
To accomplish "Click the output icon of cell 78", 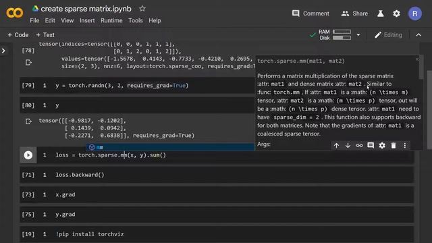I will point(28,63).
